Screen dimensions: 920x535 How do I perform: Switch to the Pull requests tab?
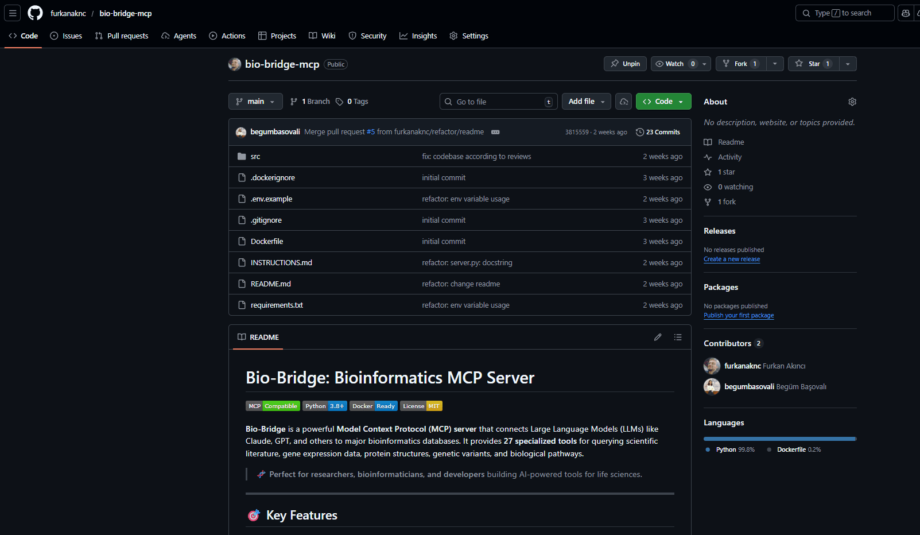coord(122,36)
